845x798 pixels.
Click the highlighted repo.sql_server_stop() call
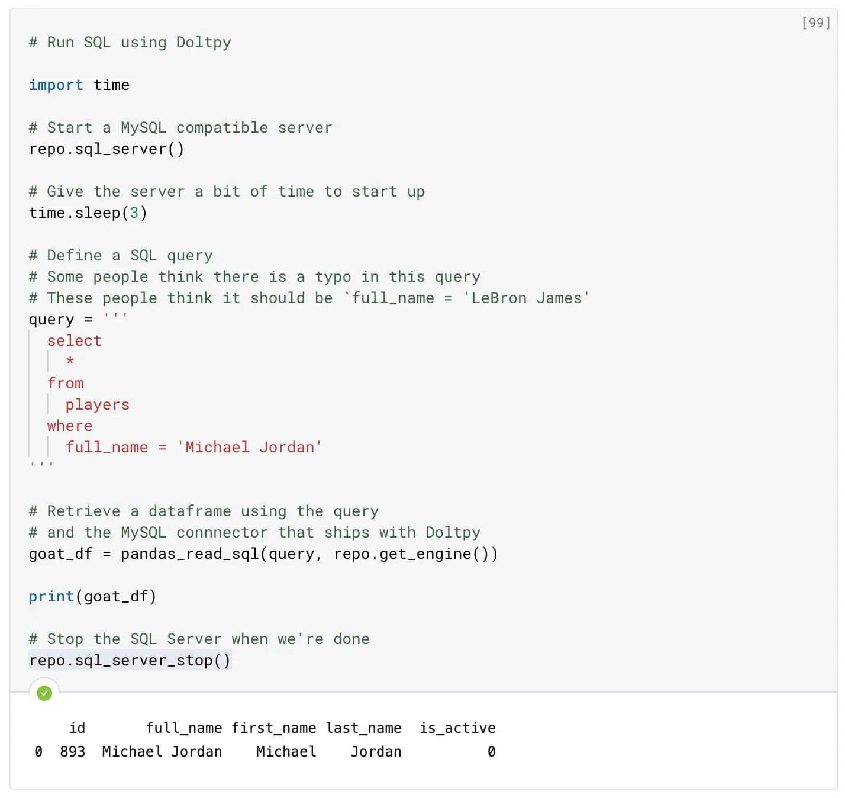coord(130,660)
